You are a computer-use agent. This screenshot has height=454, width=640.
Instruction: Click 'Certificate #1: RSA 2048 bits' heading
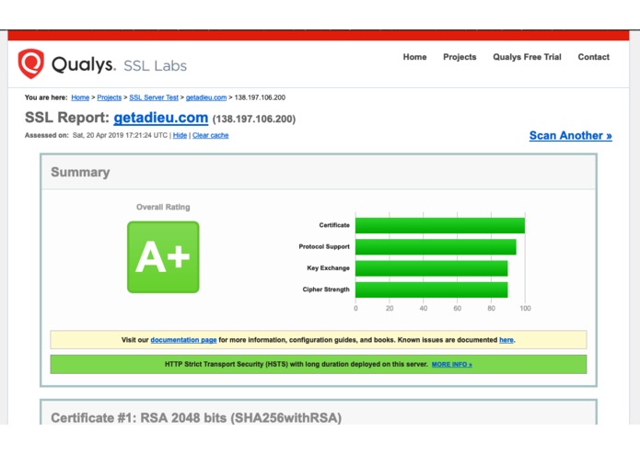[x=196, y=418]
